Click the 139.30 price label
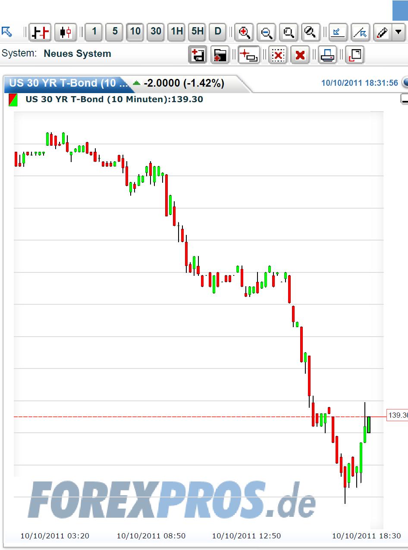This screenshot has width=408, height=550. pyautogui.click(x=397, y=416)
